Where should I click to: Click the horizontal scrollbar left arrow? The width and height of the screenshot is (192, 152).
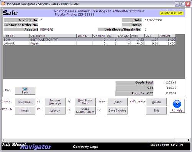(3, 140)
